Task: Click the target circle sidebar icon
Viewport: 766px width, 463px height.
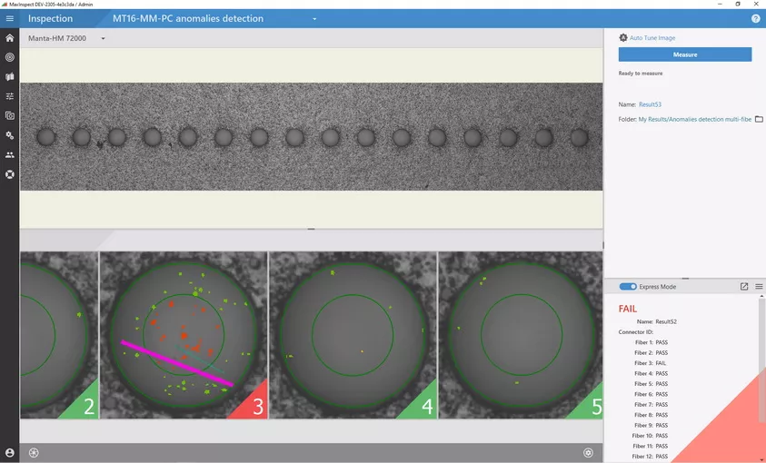Action: click(9, 57)
